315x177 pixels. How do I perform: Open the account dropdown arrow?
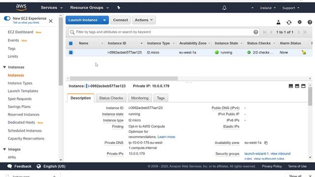(252, 8)
